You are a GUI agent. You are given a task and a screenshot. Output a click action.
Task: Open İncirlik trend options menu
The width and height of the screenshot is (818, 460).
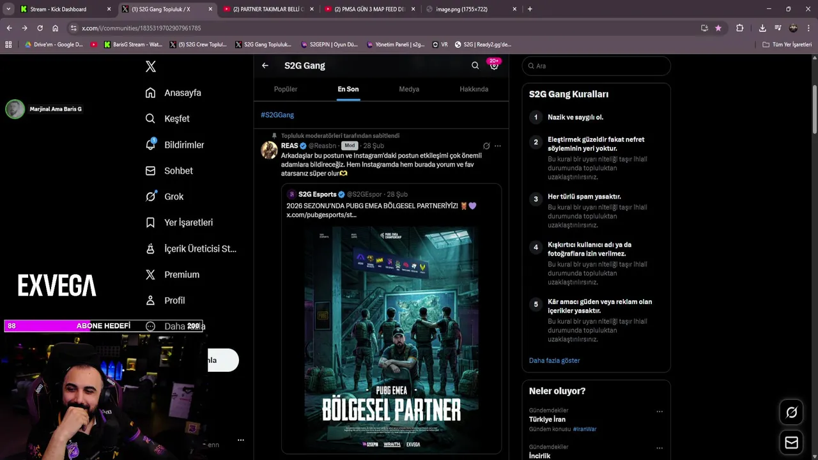coord(660,448)
